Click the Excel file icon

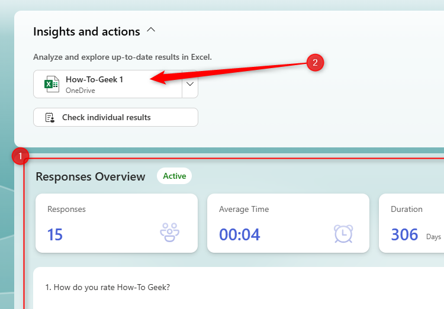52,84
